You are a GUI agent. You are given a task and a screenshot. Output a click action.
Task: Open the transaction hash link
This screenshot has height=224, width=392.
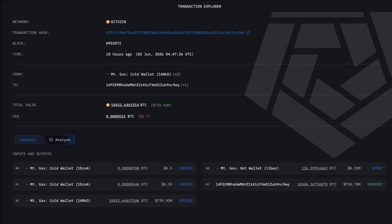coord(175,33)
